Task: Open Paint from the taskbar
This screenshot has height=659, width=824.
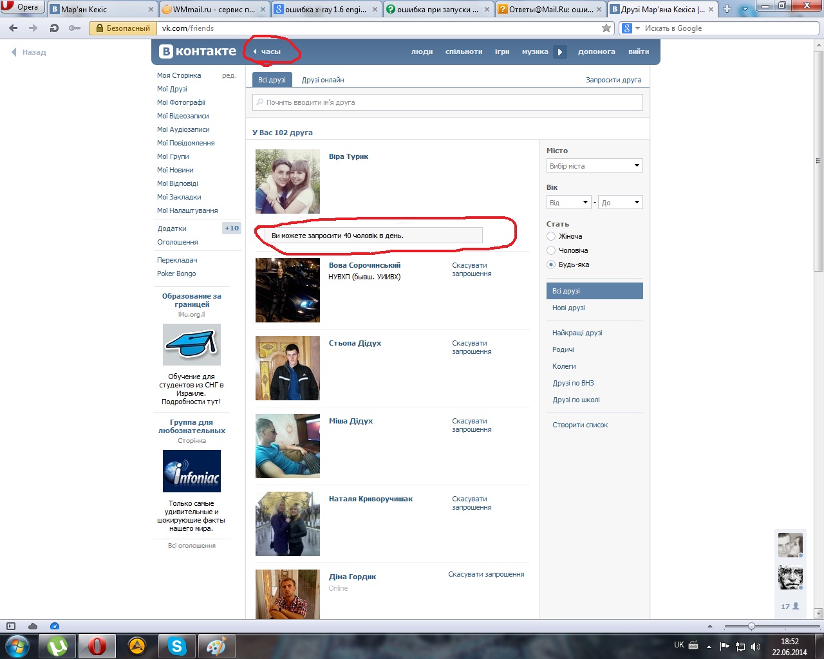Action: (x=216, y=645)
